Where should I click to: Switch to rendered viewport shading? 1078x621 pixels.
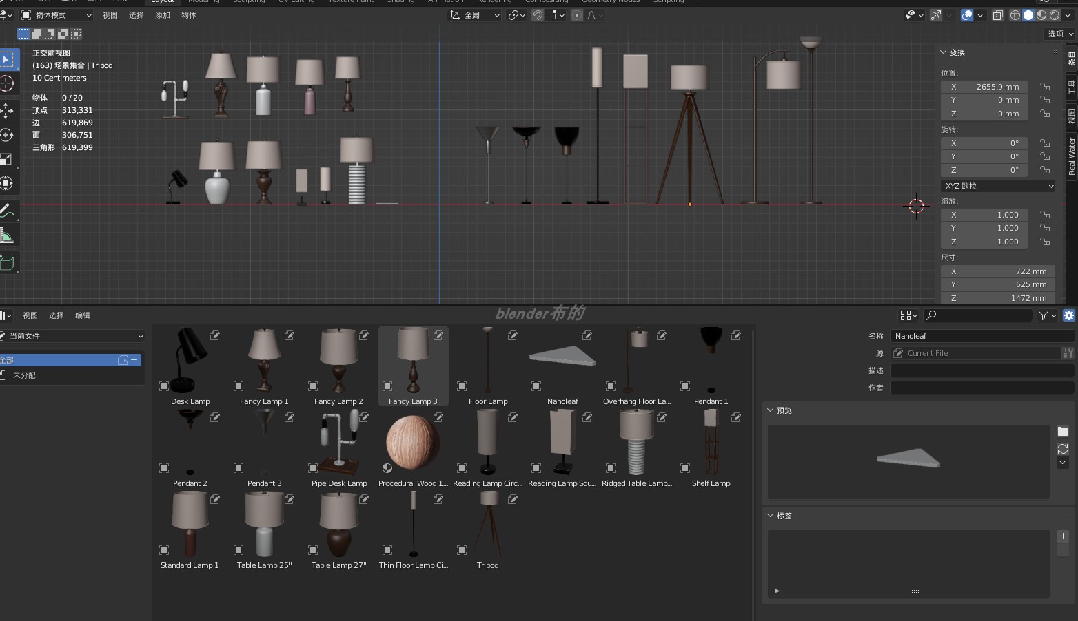coord(1055,15)
